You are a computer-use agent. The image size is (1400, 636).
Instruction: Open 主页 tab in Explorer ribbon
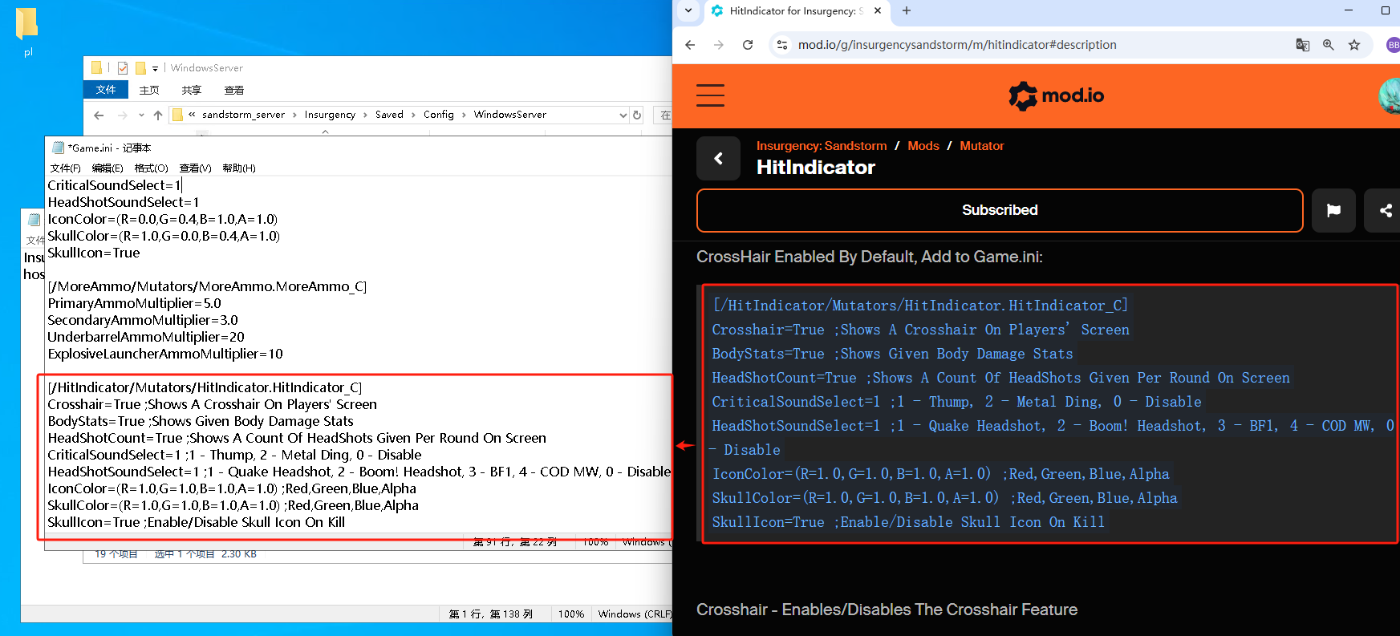click(x=149, y=90)
